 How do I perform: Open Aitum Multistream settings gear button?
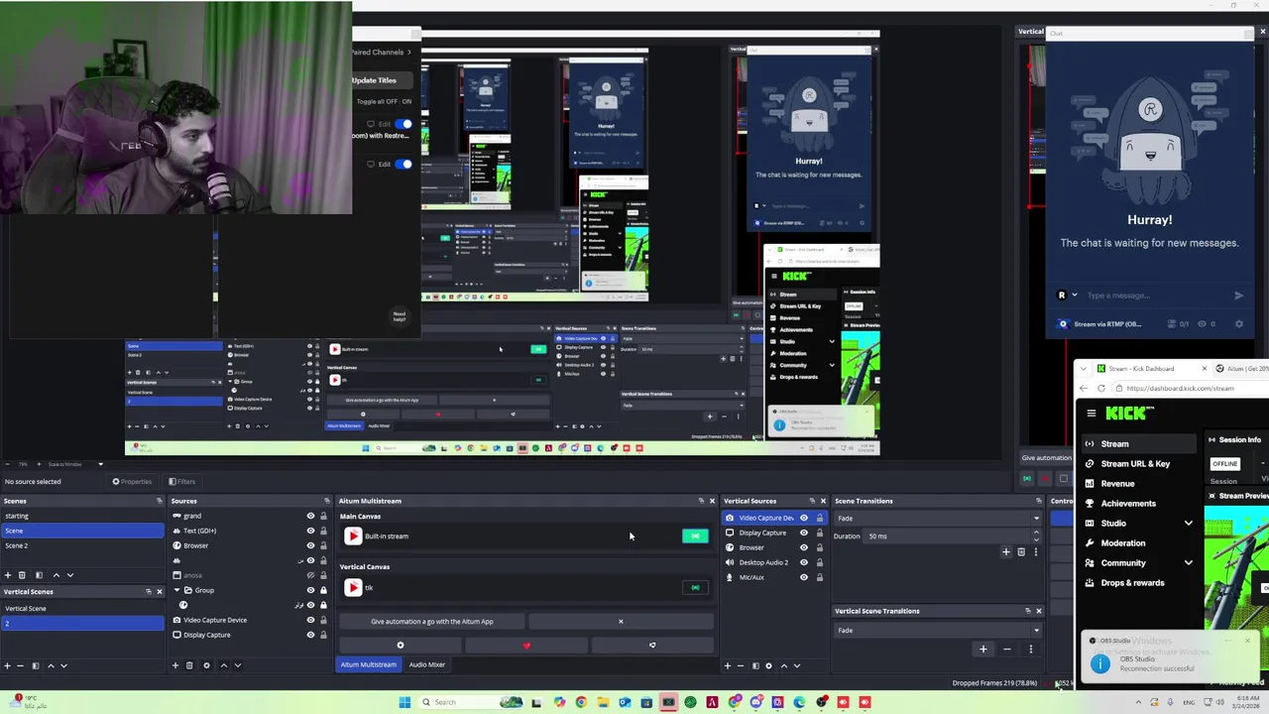pos(401,646)
